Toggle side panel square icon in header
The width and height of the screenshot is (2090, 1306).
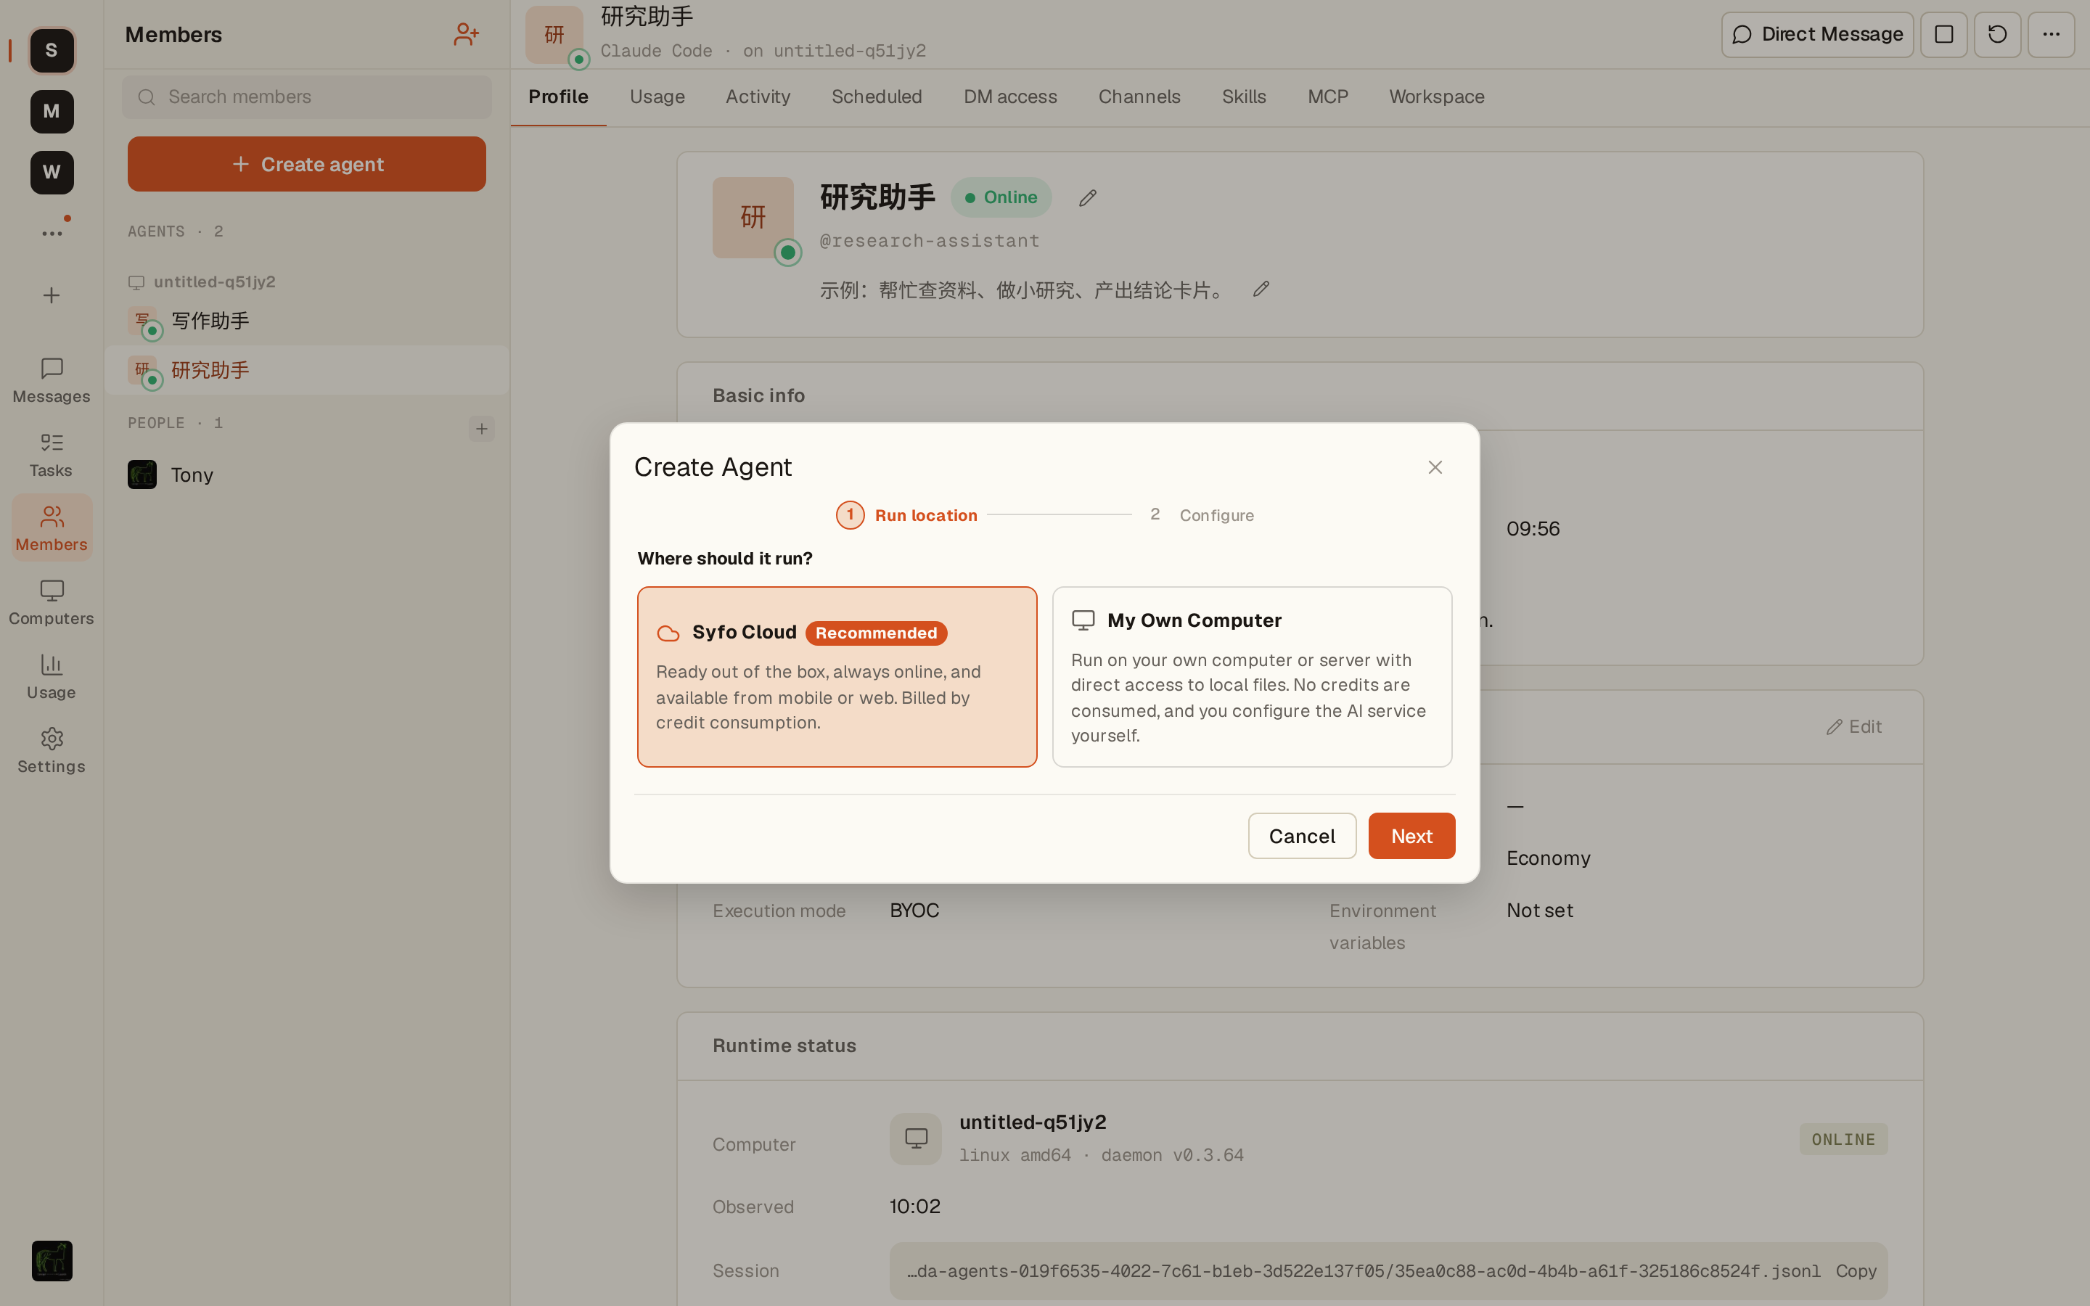click(x=1943, y=35)
